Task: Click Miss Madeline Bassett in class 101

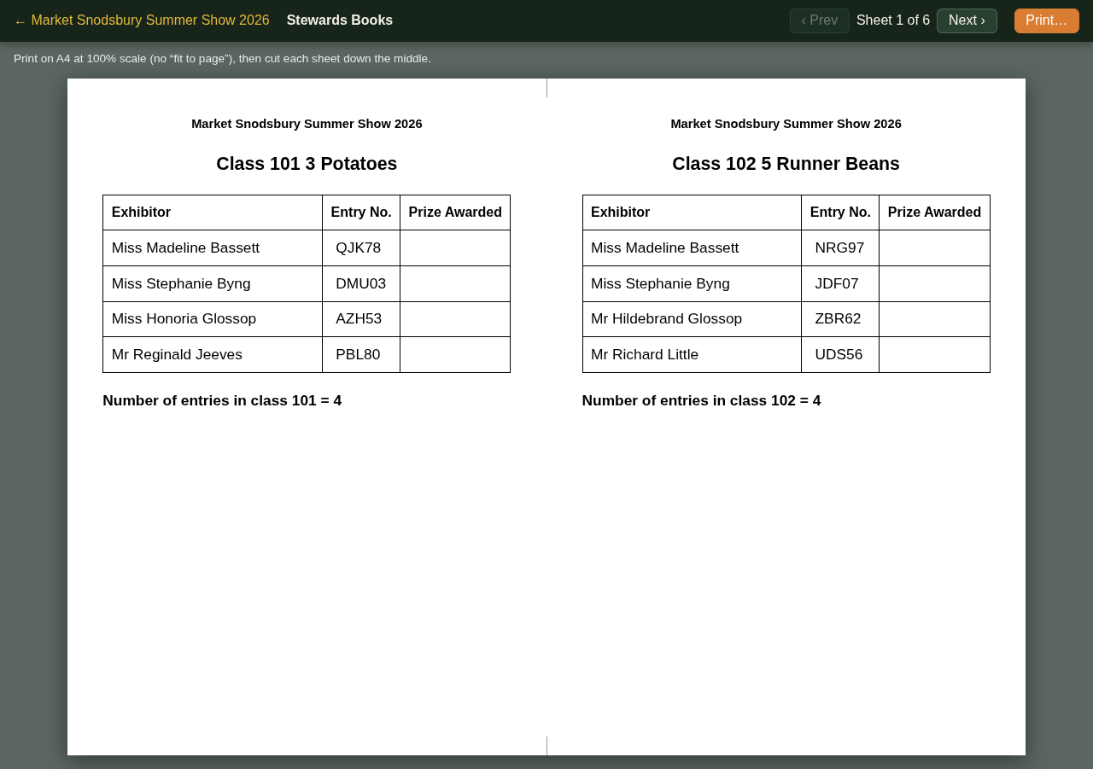Action: 185,248
